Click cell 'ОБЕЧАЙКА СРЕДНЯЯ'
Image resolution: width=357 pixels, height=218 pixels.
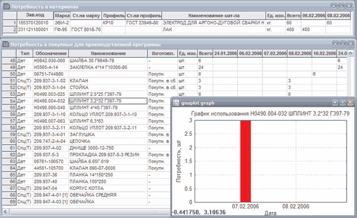[108, 195]
